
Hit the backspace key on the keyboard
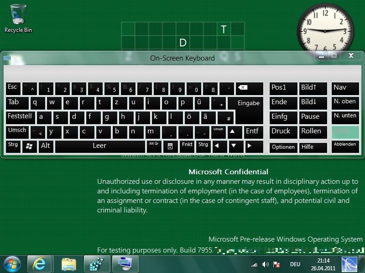tap(250, 88)
